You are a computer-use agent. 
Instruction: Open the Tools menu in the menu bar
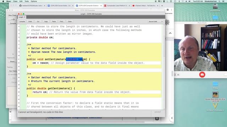click(x=27, y=1)
